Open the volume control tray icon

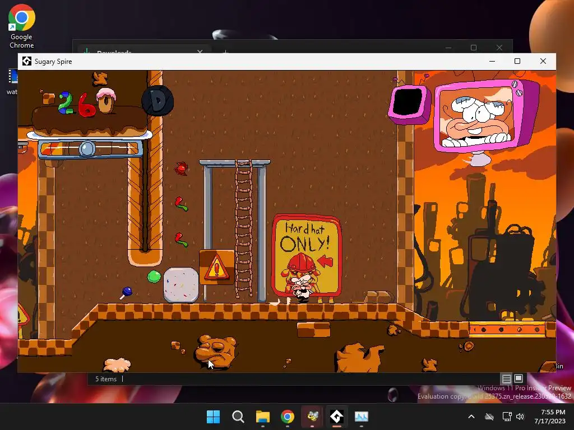(x=520, y=417)
